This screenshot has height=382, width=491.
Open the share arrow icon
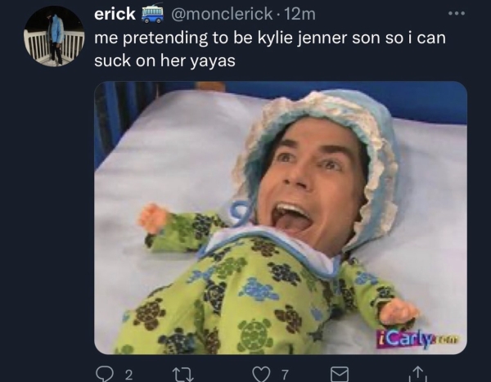pos(417,374)
